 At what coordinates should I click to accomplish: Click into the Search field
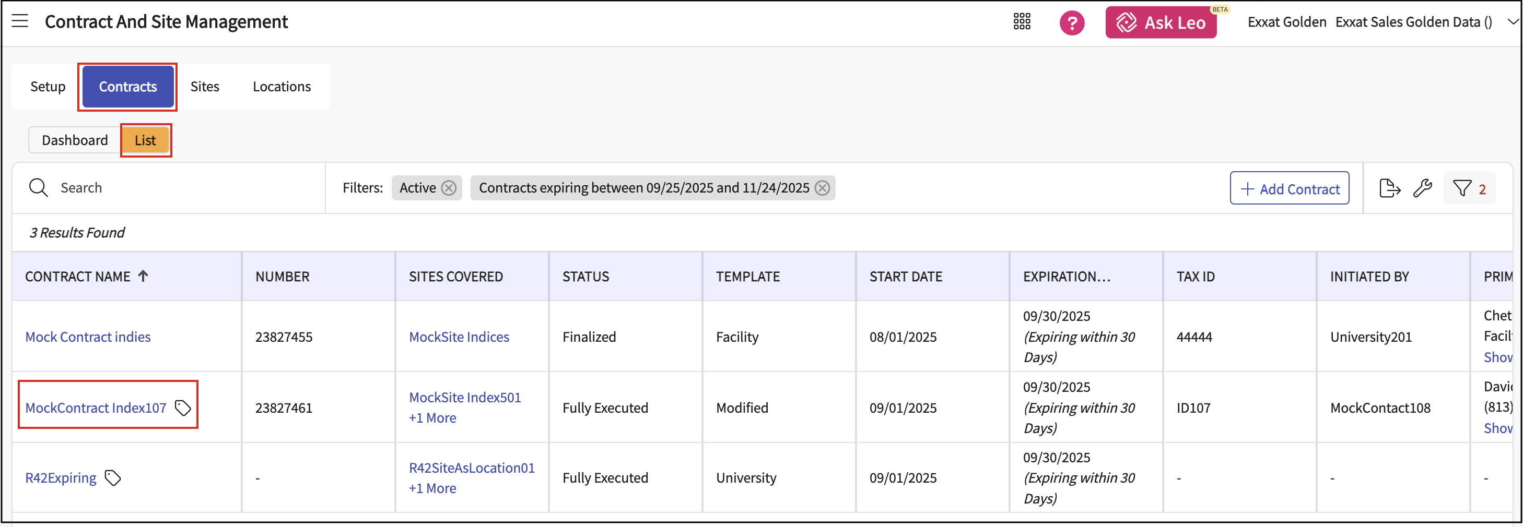[x=178, y=188]
